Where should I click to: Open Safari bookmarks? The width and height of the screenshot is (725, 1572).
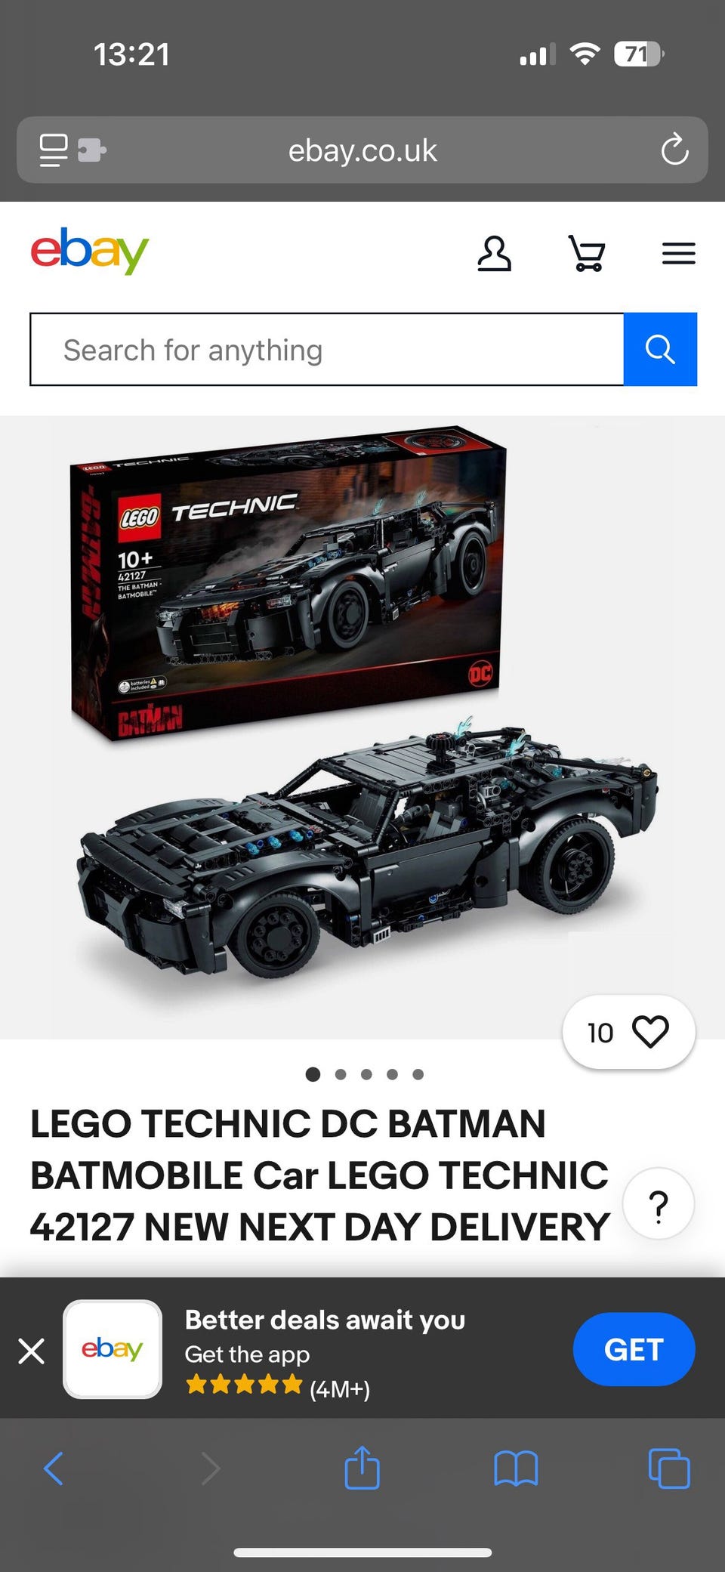[516, 1469]
